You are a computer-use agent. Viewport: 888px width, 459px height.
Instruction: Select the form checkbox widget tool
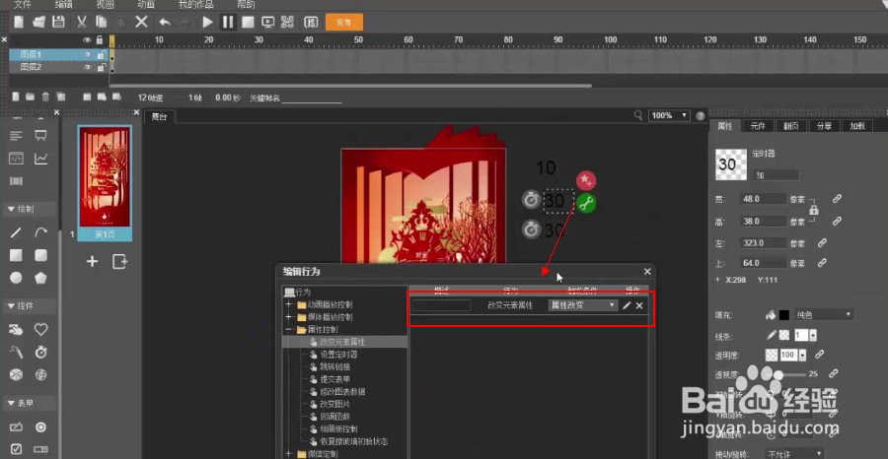(x=17, y=449)
